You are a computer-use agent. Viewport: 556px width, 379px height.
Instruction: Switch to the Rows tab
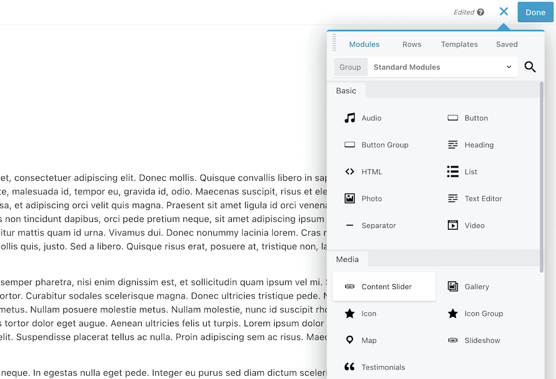[411, 44]
